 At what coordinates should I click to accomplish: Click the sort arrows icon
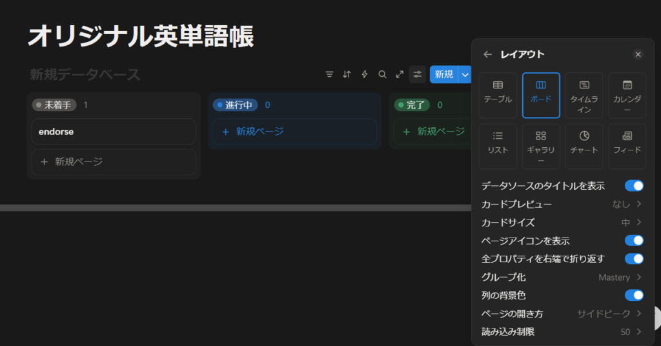click(347, 74)
